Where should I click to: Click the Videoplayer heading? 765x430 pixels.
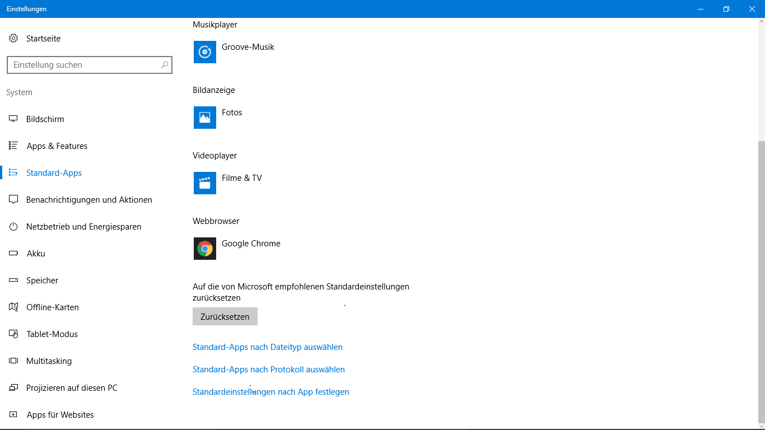coord(215,156)
